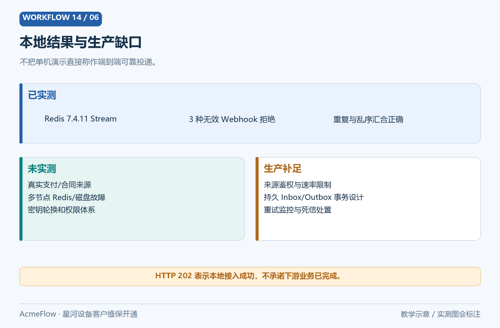Click the 已实测 section heading

[x=42, y=95]
